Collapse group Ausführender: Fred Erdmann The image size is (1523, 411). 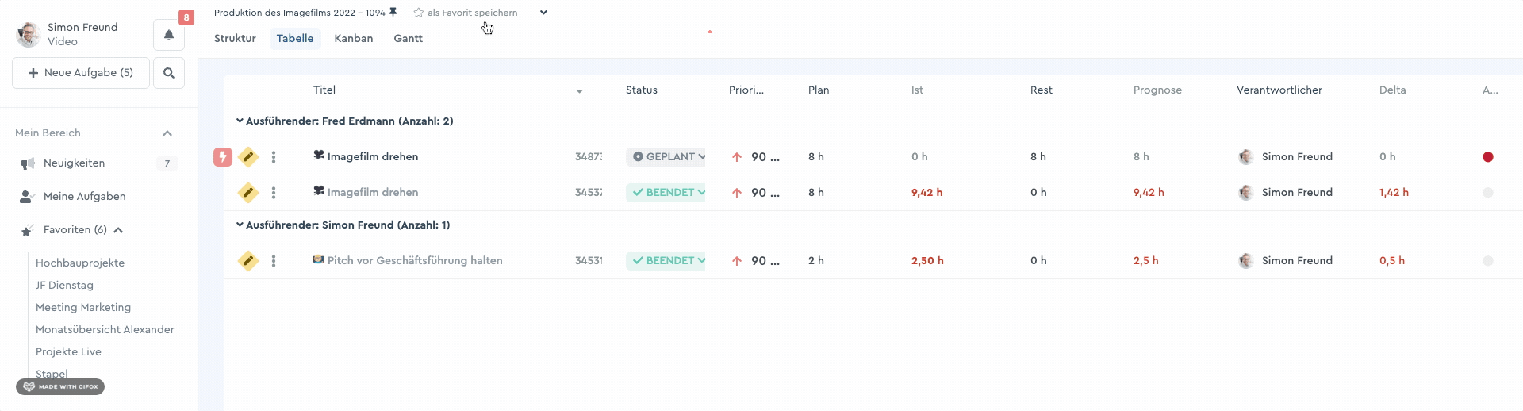click(240, 121)
